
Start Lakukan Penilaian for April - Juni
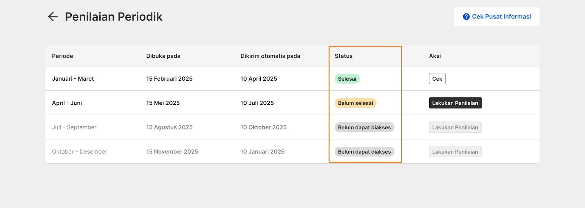point(455,103)
